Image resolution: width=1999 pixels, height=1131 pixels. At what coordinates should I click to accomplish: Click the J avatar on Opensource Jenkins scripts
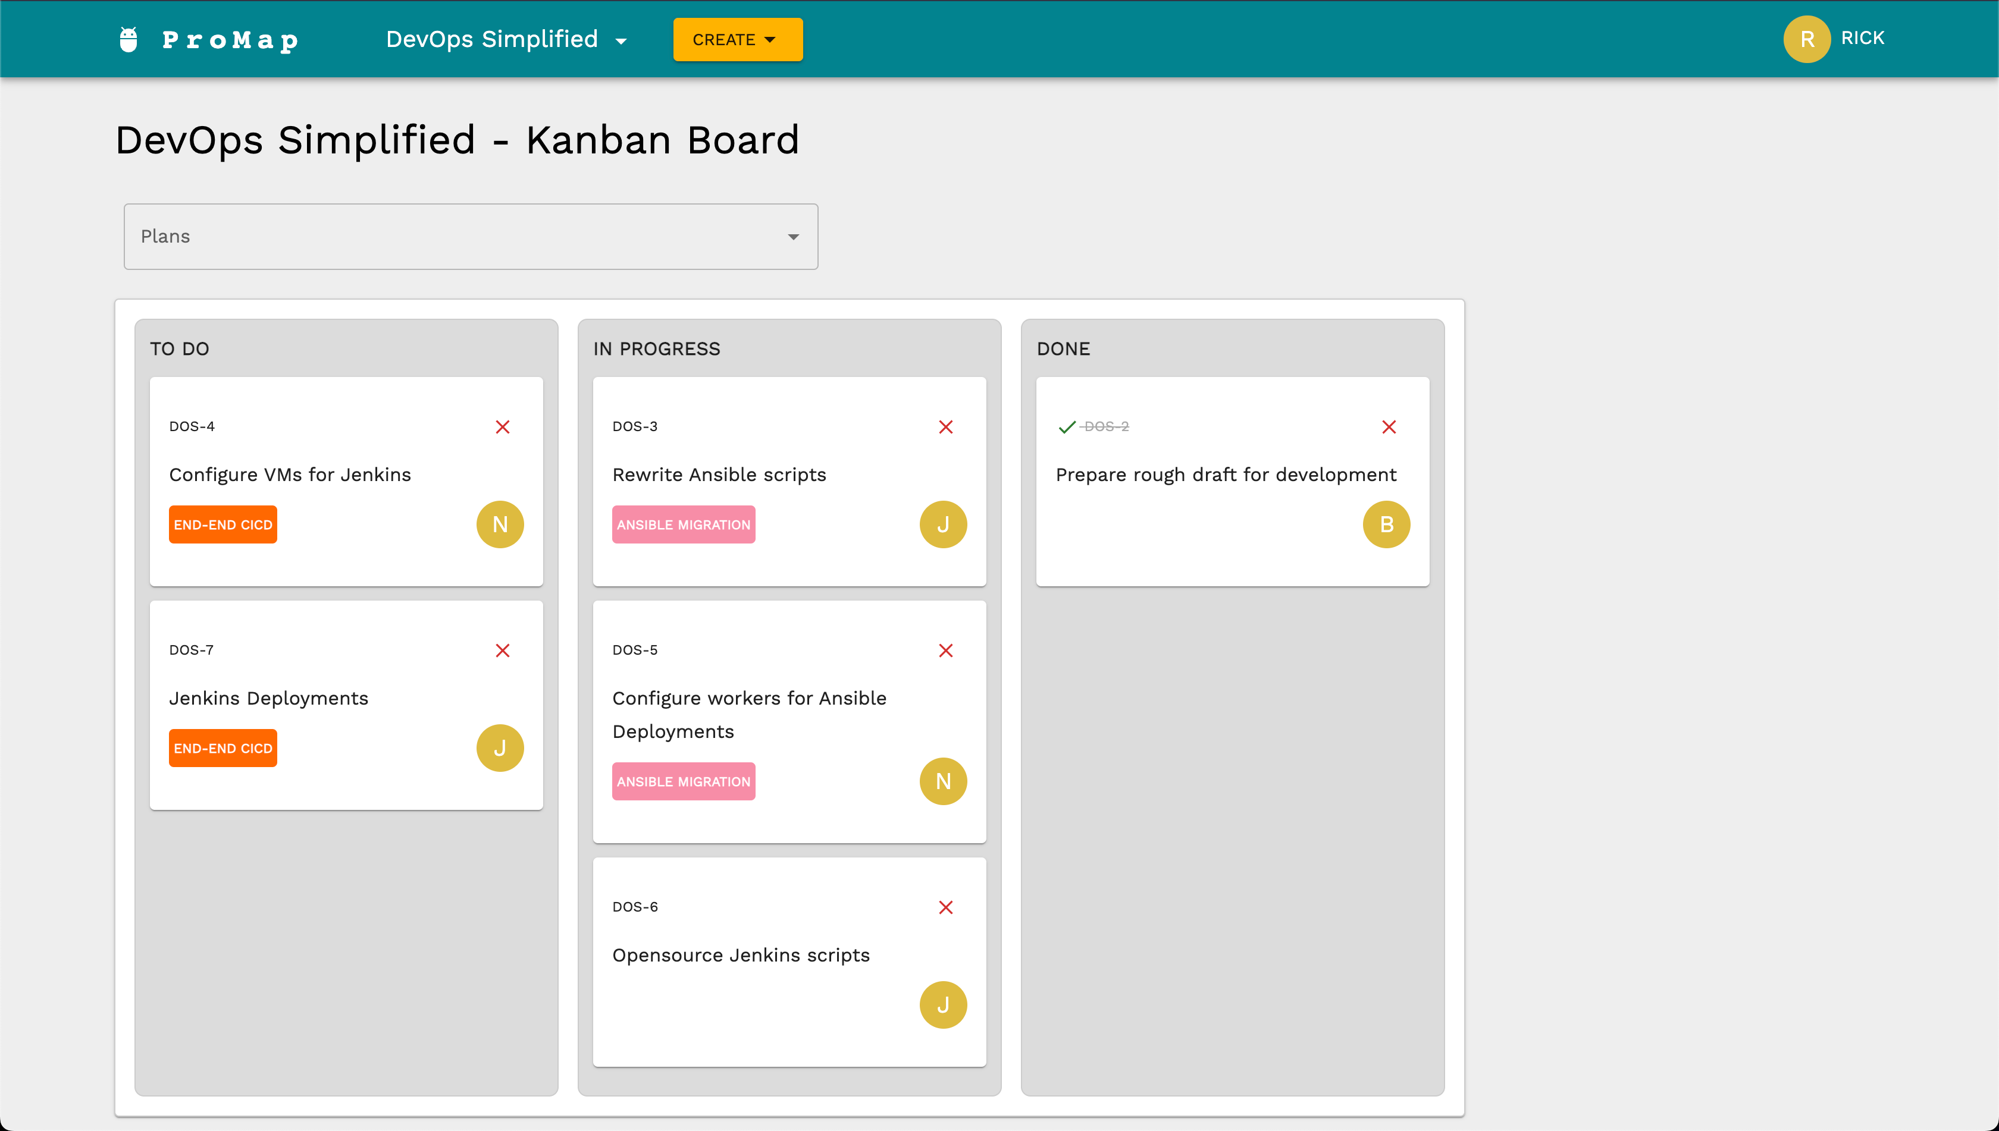point(943,1004)
